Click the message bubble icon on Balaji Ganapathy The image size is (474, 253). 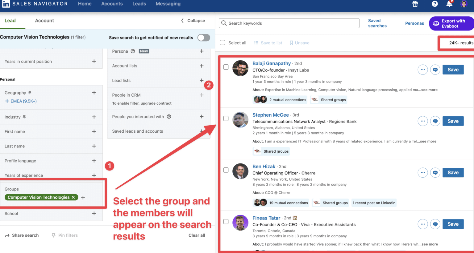point(435,70)
